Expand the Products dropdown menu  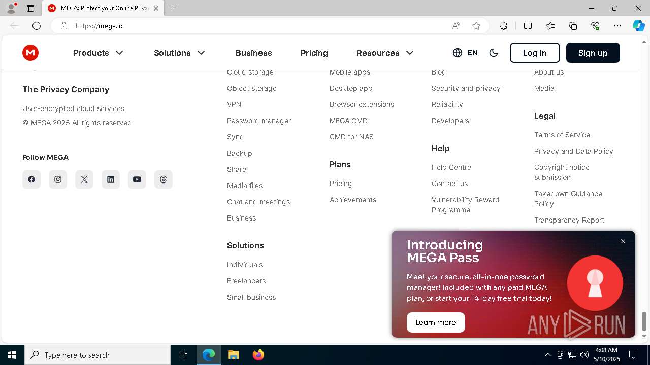(98, 53)
